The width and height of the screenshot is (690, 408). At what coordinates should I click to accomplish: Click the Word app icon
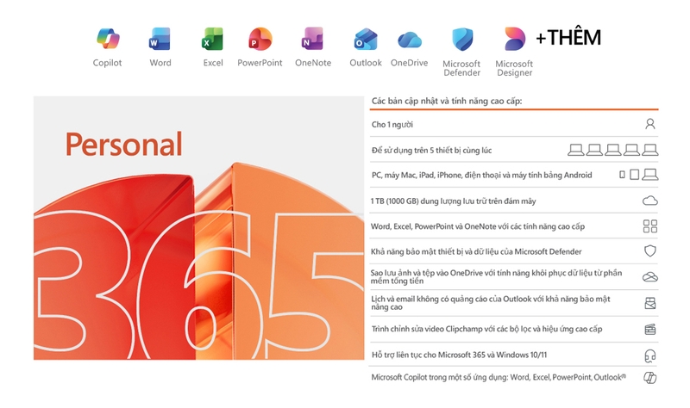tap(160, 39)
